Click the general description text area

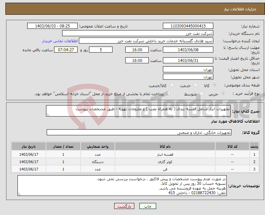(x=138, y=111)
